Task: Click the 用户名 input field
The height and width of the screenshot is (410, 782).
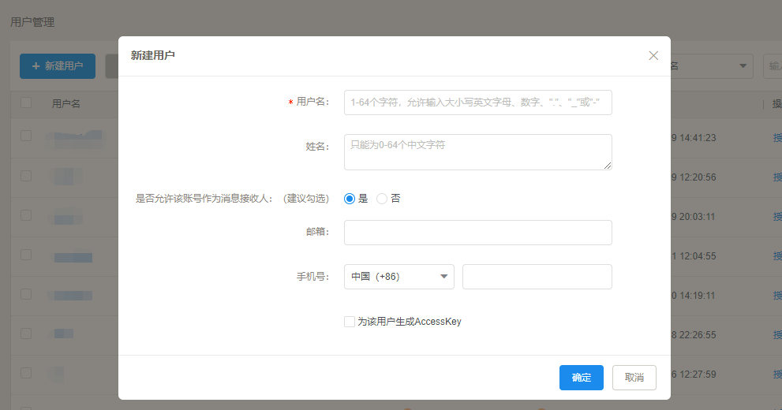Action: click(x=477, y=102)
